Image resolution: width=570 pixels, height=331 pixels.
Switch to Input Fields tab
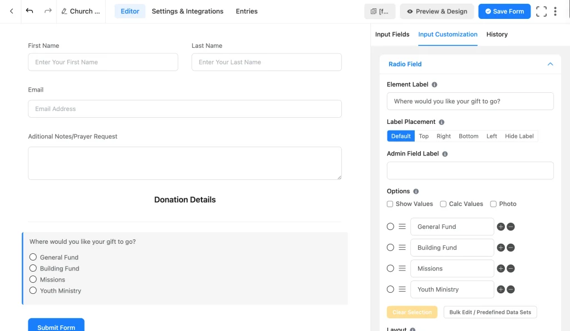coord(392,34)
